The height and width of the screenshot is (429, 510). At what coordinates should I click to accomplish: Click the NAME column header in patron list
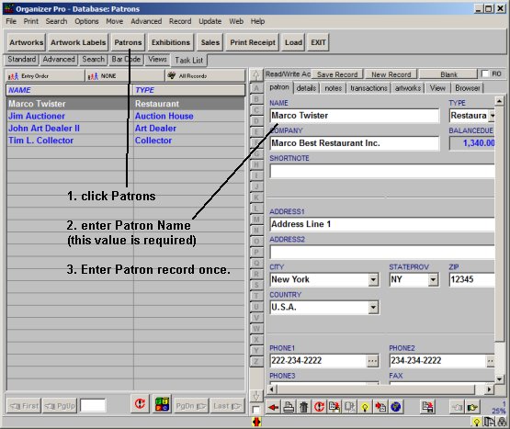[x=69, y=90]
